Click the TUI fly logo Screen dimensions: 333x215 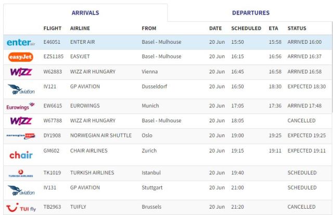pos(21,207)
